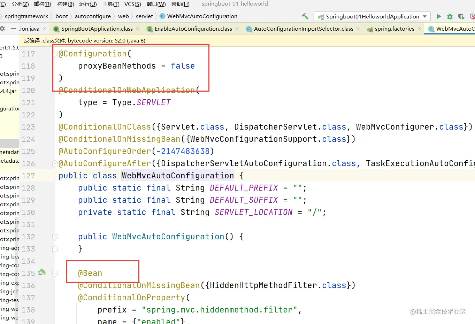Click the annotation icon on SpringBootApplication.class tab
The height and width of the screenshot is (324, 475).
pos(56,29)
